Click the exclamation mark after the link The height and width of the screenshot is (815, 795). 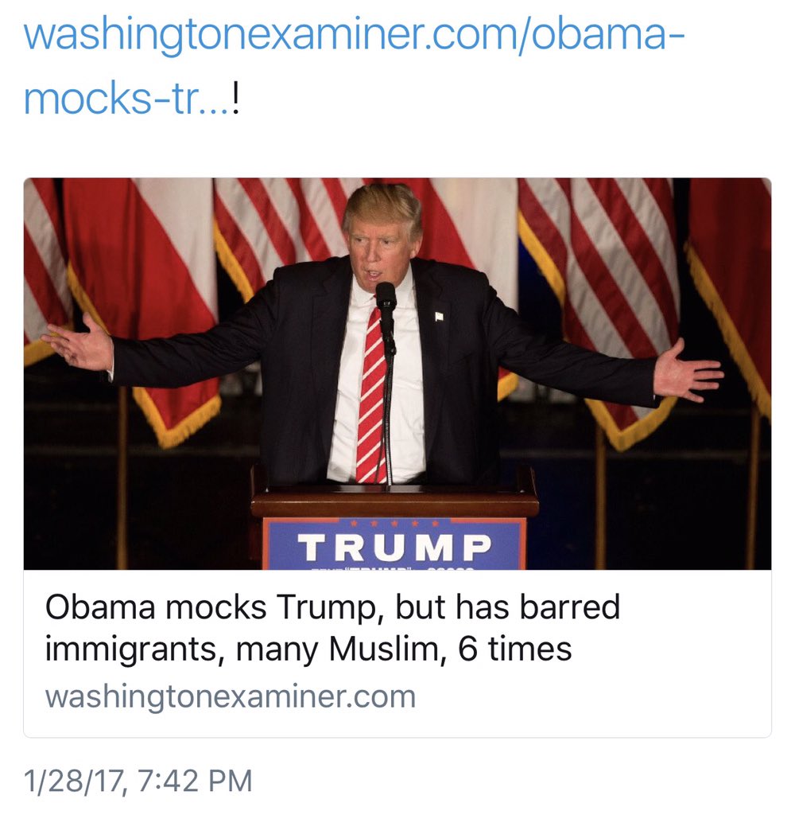[x=235, y=99]
